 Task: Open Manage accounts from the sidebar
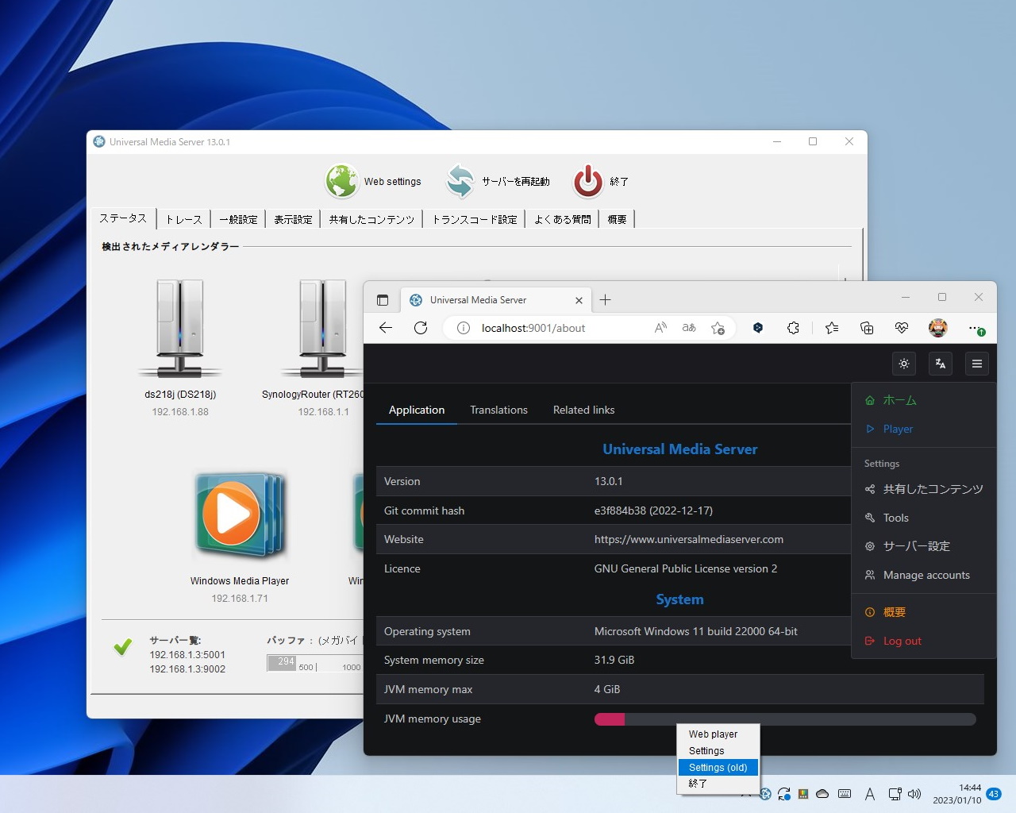[926, 575]
